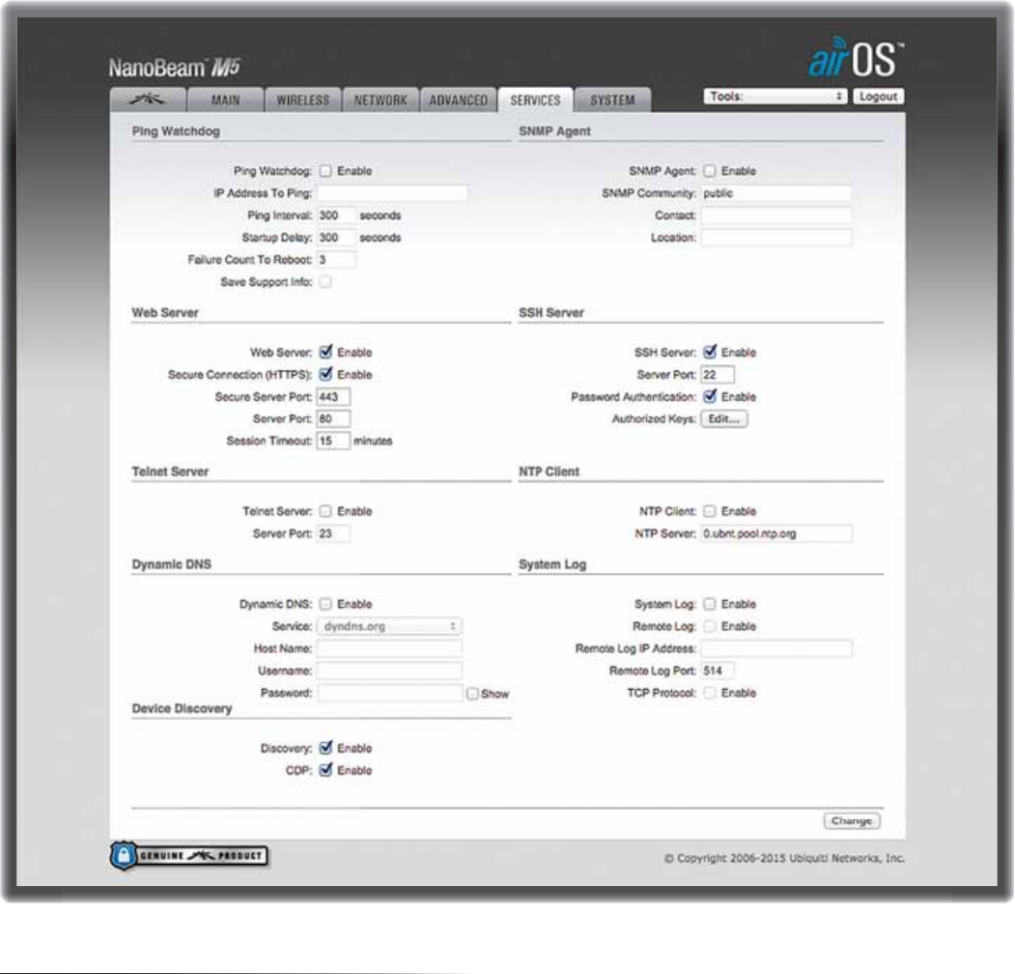The width and height of the screenshot is (1015, 974).
Task: Click the Dynamic DNS Username field
Action: click(389, 671)
